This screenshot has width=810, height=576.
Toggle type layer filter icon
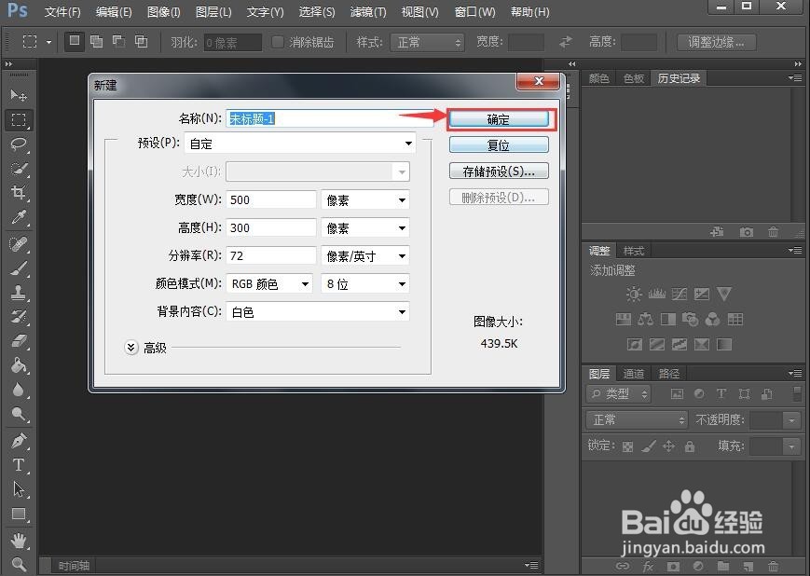(x=721, y=394)
